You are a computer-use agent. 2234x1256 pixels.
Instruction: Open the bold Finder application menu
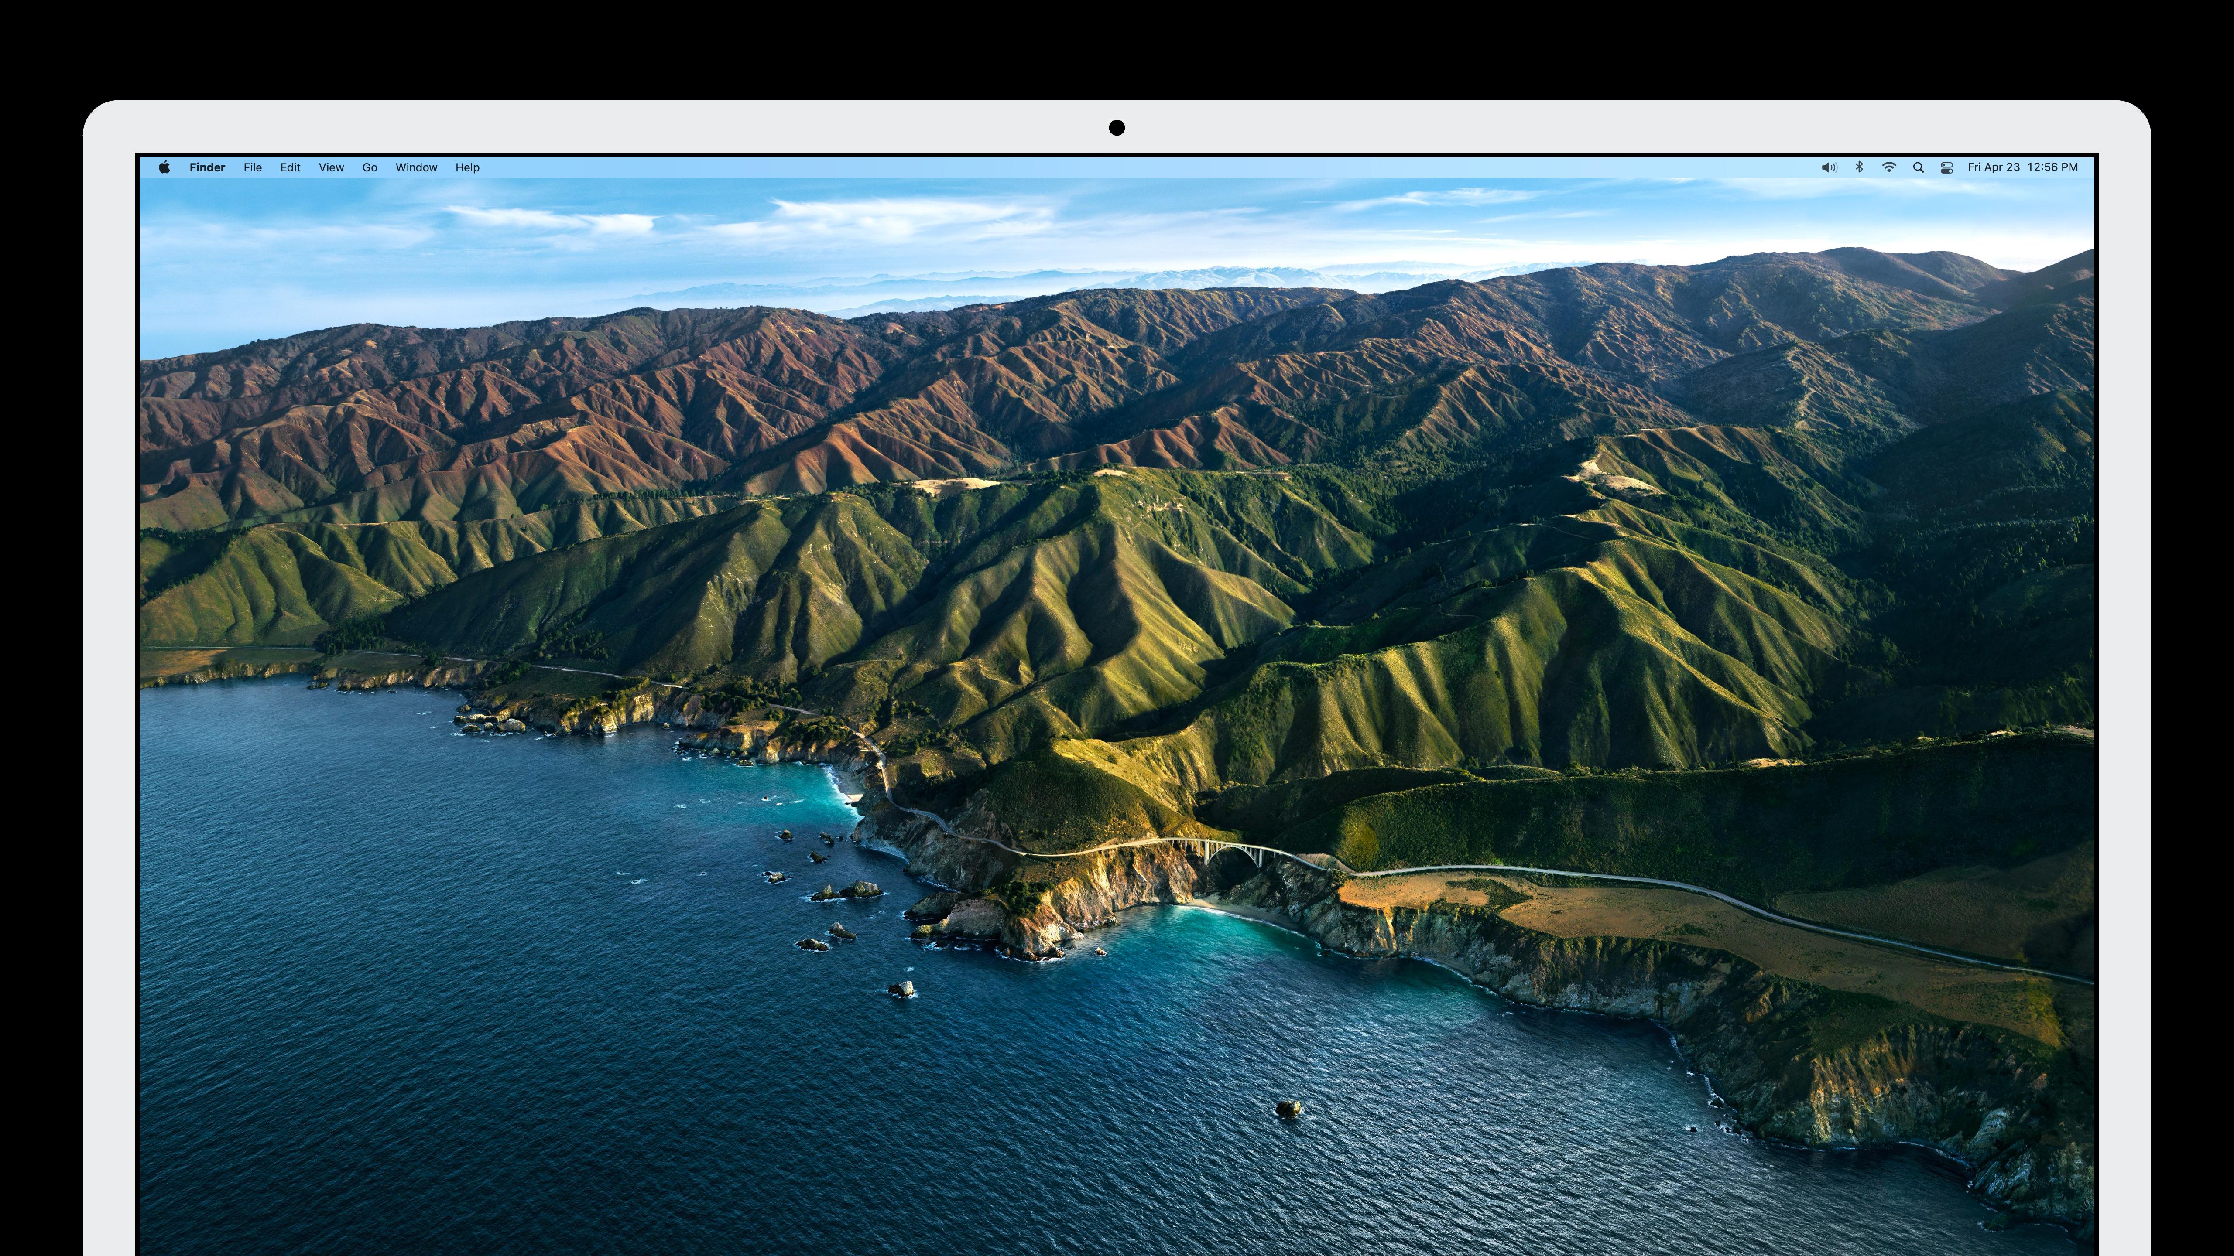coord(207,167)
